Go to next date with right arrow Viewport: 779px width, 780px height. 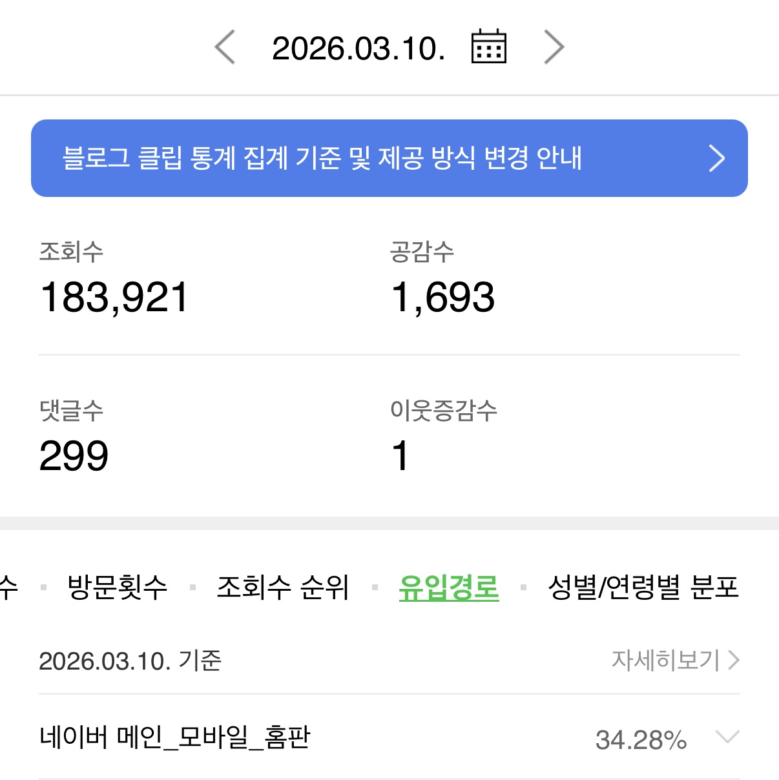[x=554, y=47]
